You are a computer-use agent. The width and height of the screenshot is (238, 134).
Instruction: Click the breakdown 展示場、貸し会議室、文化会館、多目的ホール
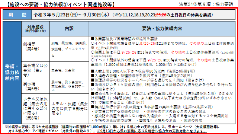[x=69, y=86]
